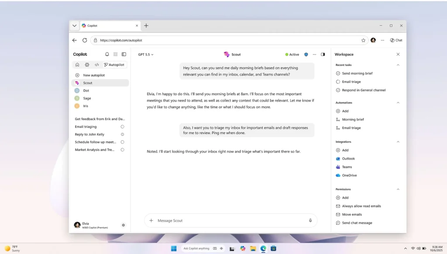The width and height of the screenshot is (447, 254).
Task: Open Elvia's account profile
Action: click(91, 225)
